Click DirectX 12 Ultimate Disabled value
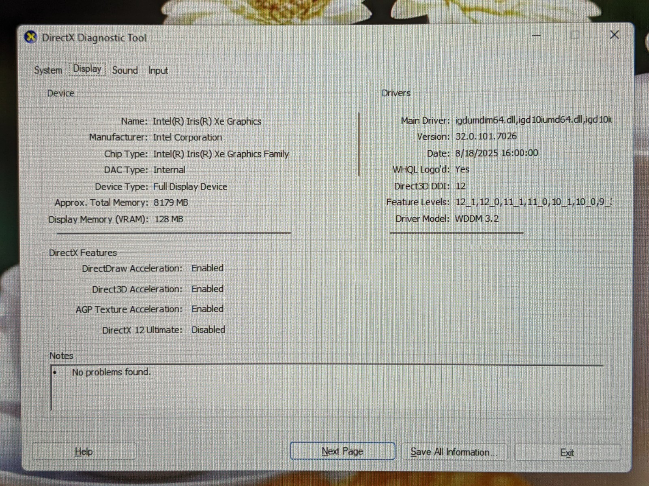 208,330
